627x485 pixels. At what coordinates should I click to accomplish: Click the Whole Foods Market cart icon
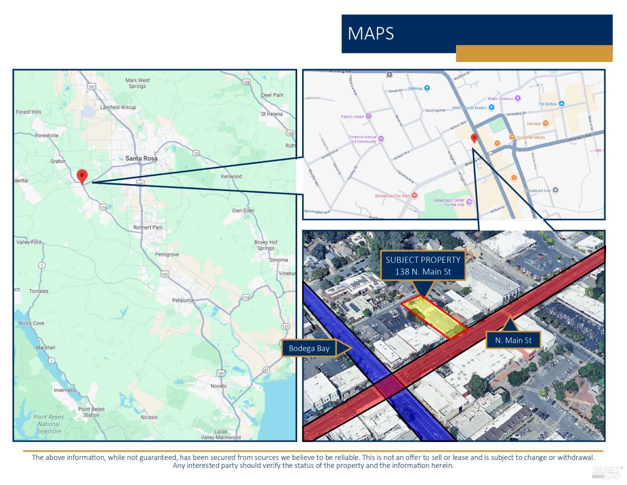point(492,108)
